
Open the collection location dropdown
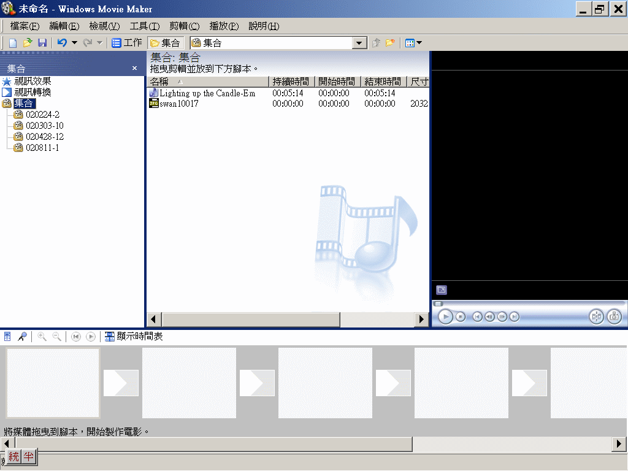359,43
